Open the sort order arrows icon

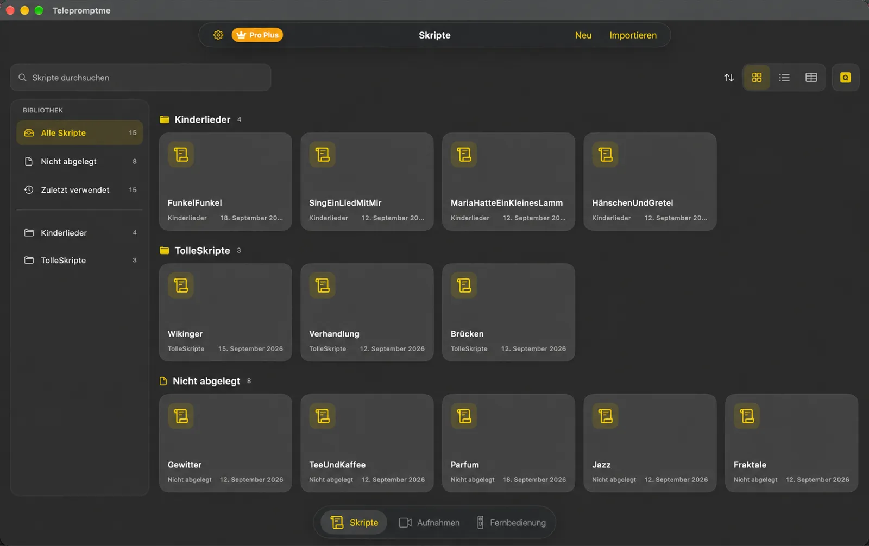pyautogui.click(x=729, y=78)
